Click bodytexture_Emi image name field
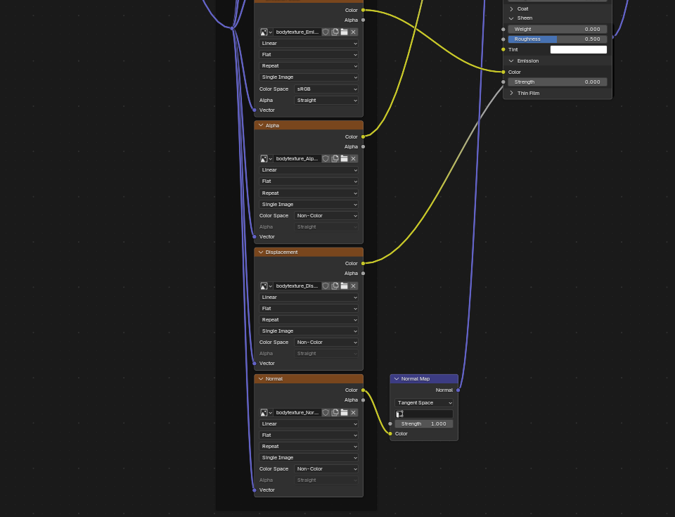The image size is (675, 517). 297,32
